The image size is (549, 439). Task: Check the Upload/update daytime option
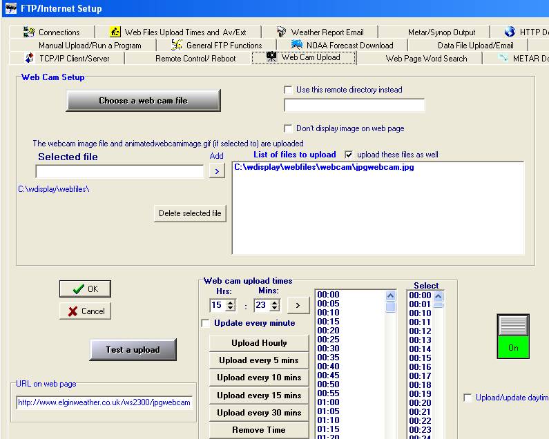468,398
